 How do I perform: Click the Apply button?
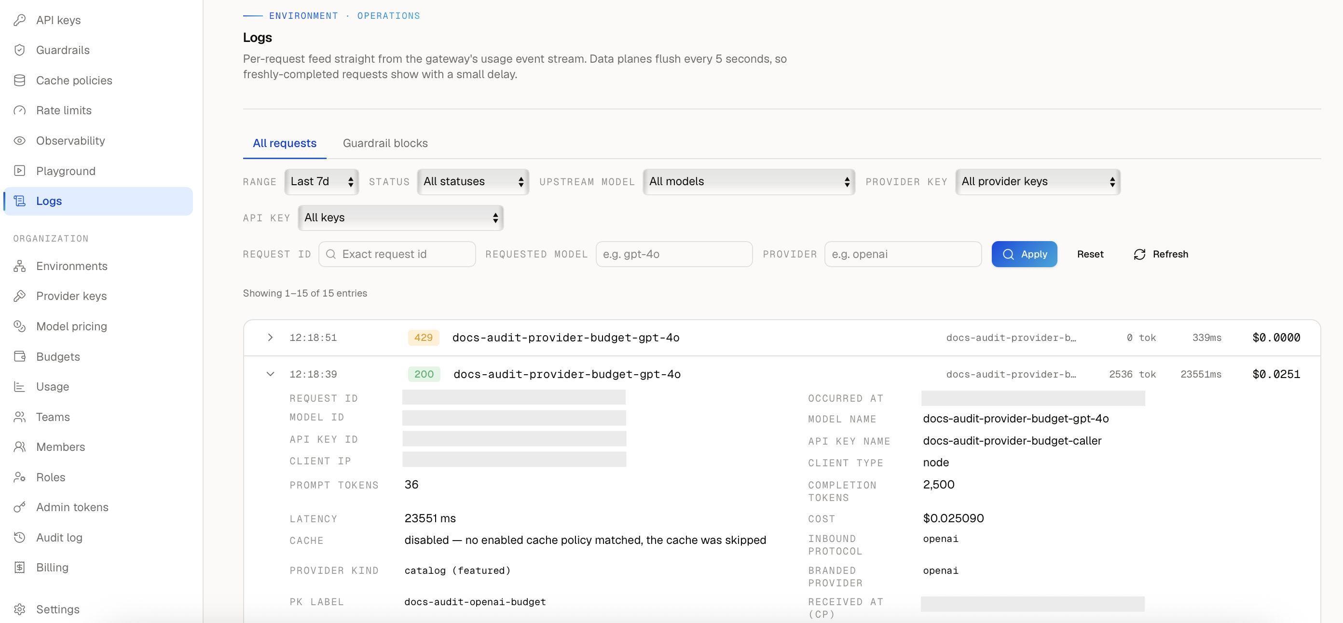click(1024, 254)
